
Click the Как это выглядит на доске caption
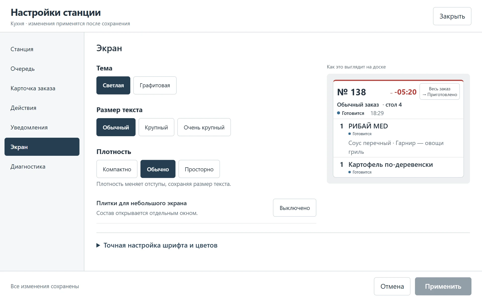(356, 67)
